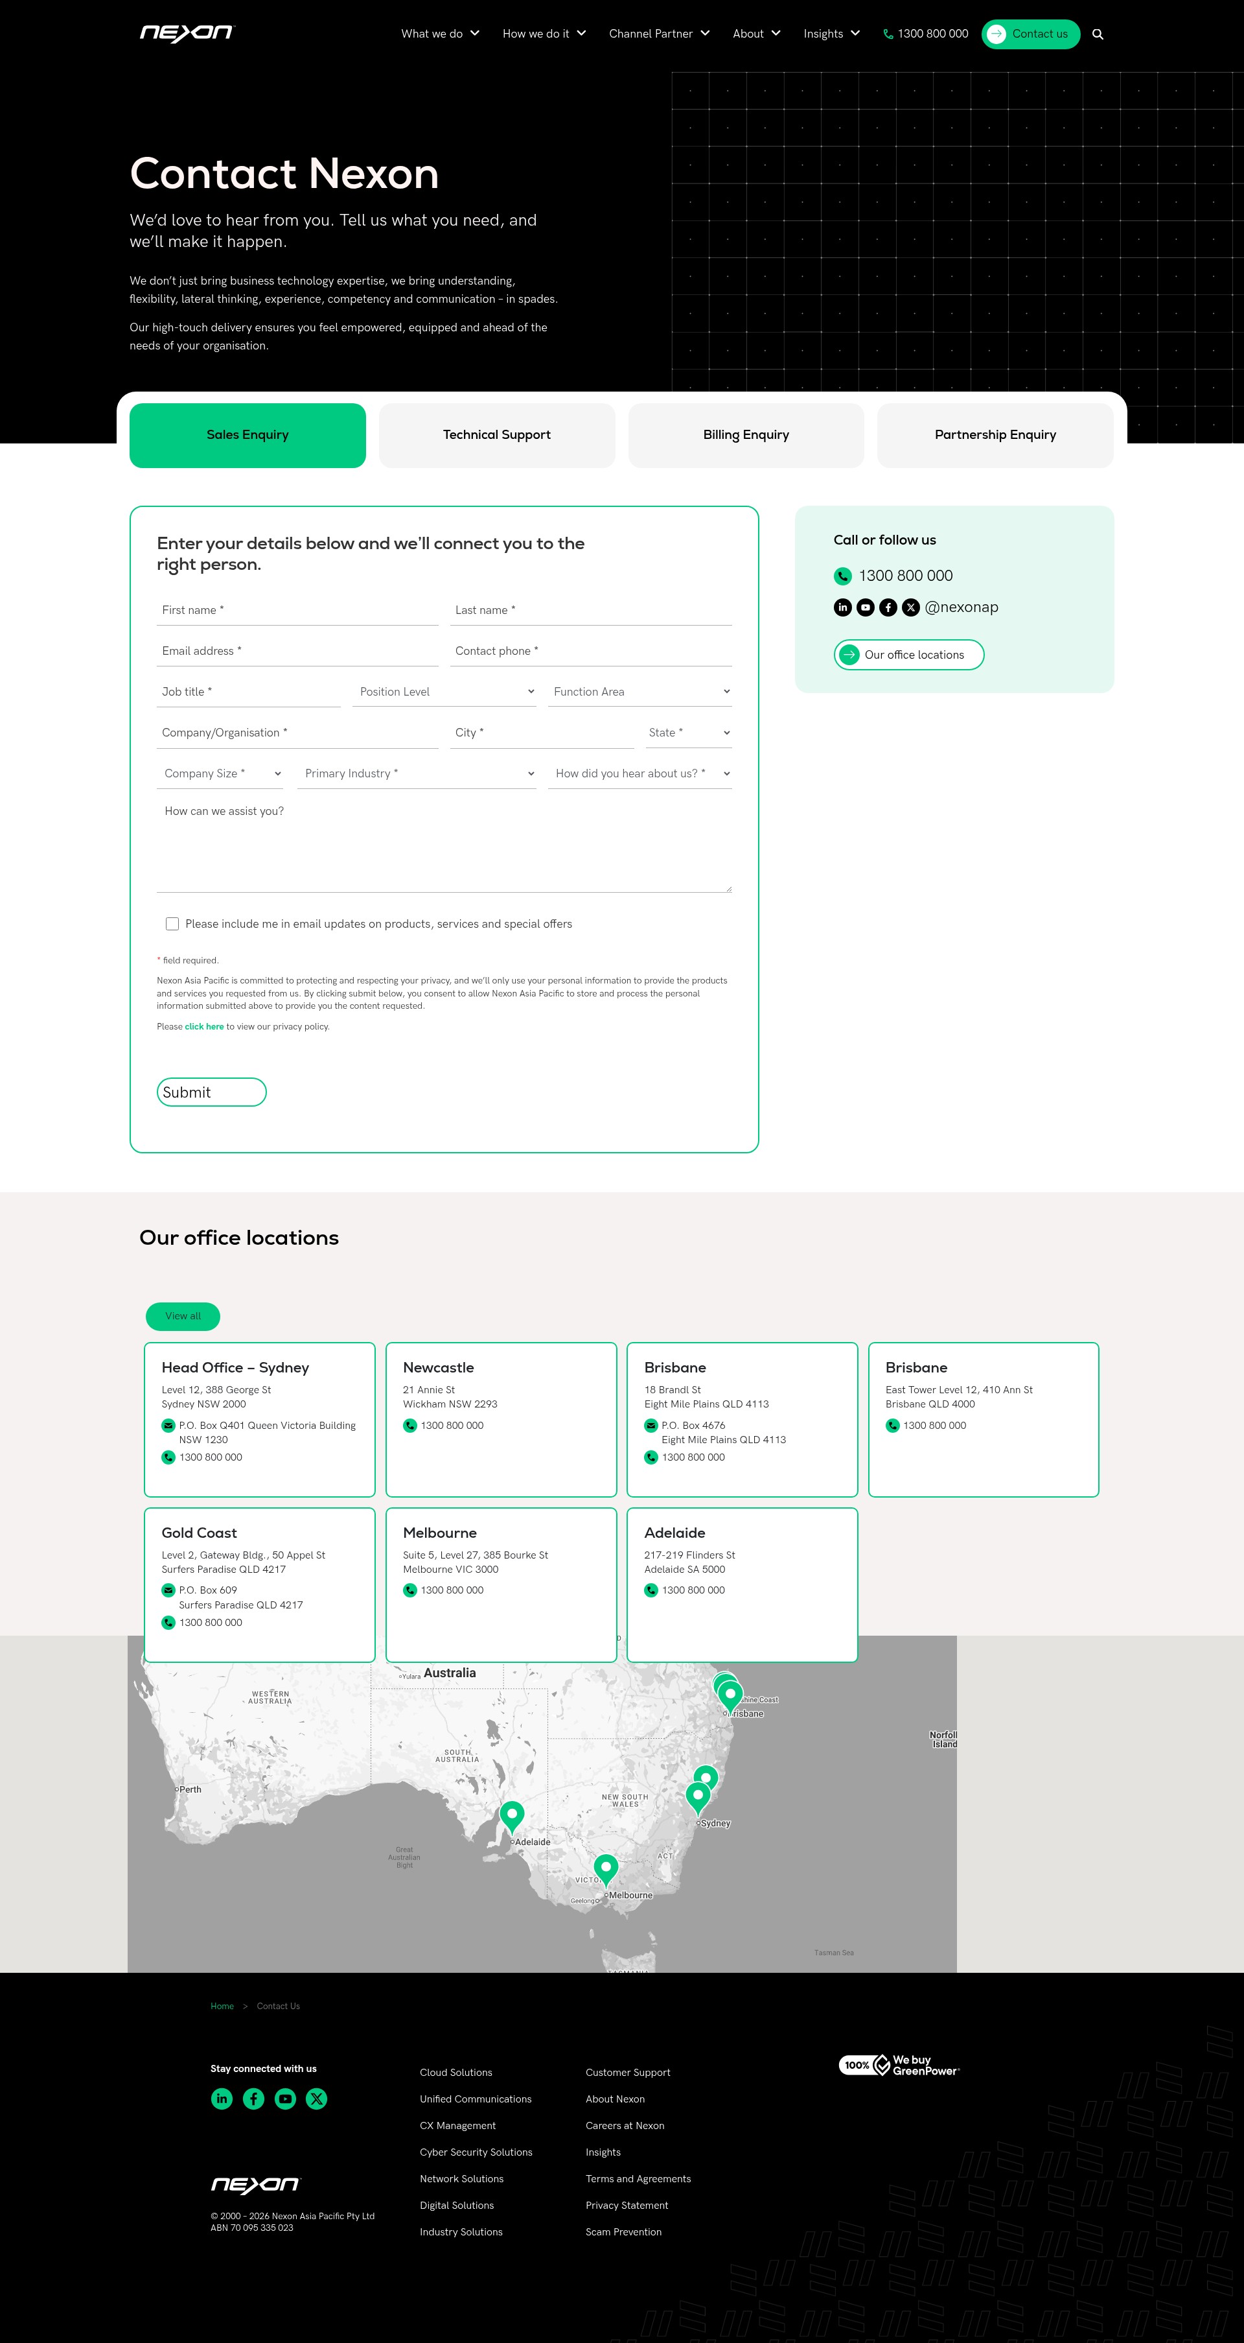1244x2343 pixels.
Task: Select the Adelaide map pin
Action: pos(512,1815)
